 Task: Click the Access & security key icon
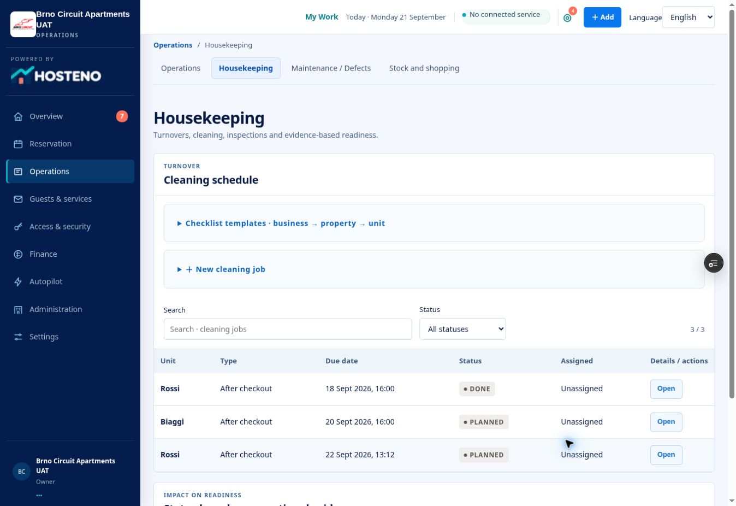(x=18, y=227)
